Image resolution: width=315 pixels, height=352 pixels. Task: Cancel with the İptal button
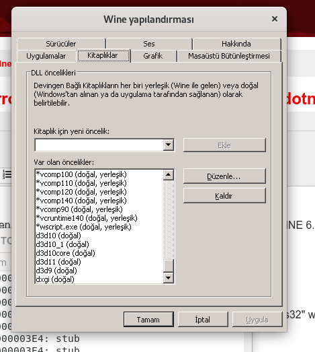pos(203,320)
